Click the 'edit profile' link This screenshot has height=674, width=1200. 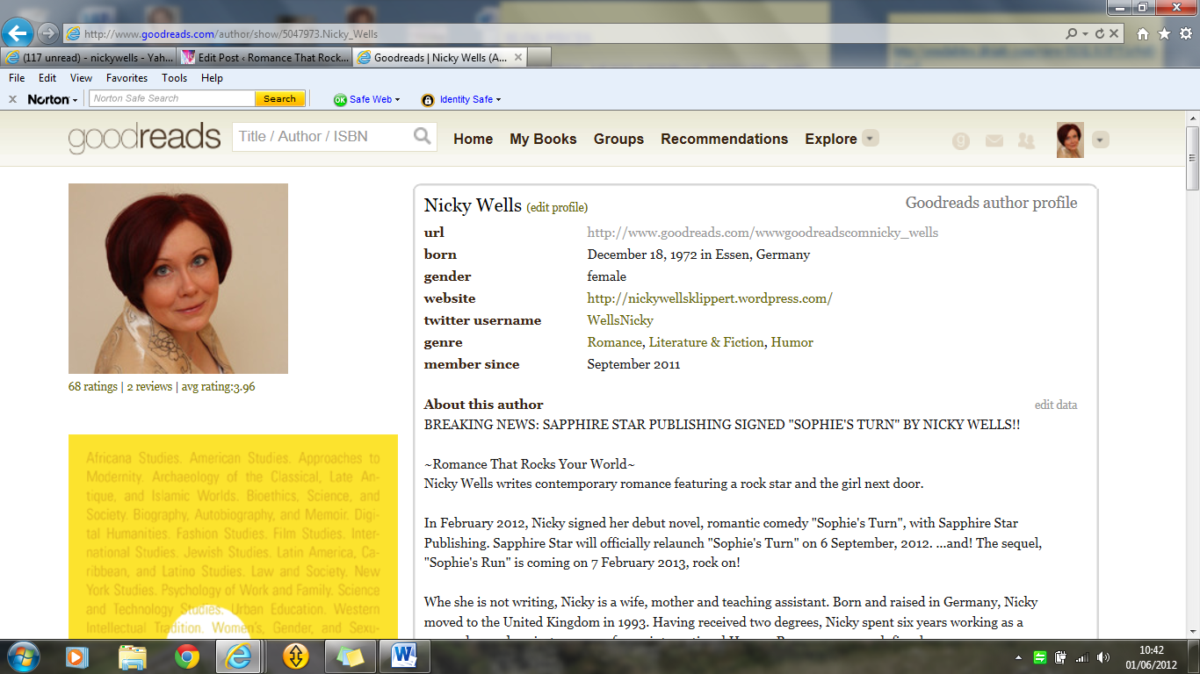click(557, 208)
